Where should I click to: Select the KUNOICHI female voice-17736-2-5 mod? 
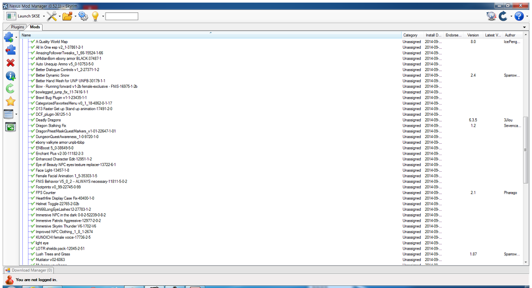[x=63, y=237]
